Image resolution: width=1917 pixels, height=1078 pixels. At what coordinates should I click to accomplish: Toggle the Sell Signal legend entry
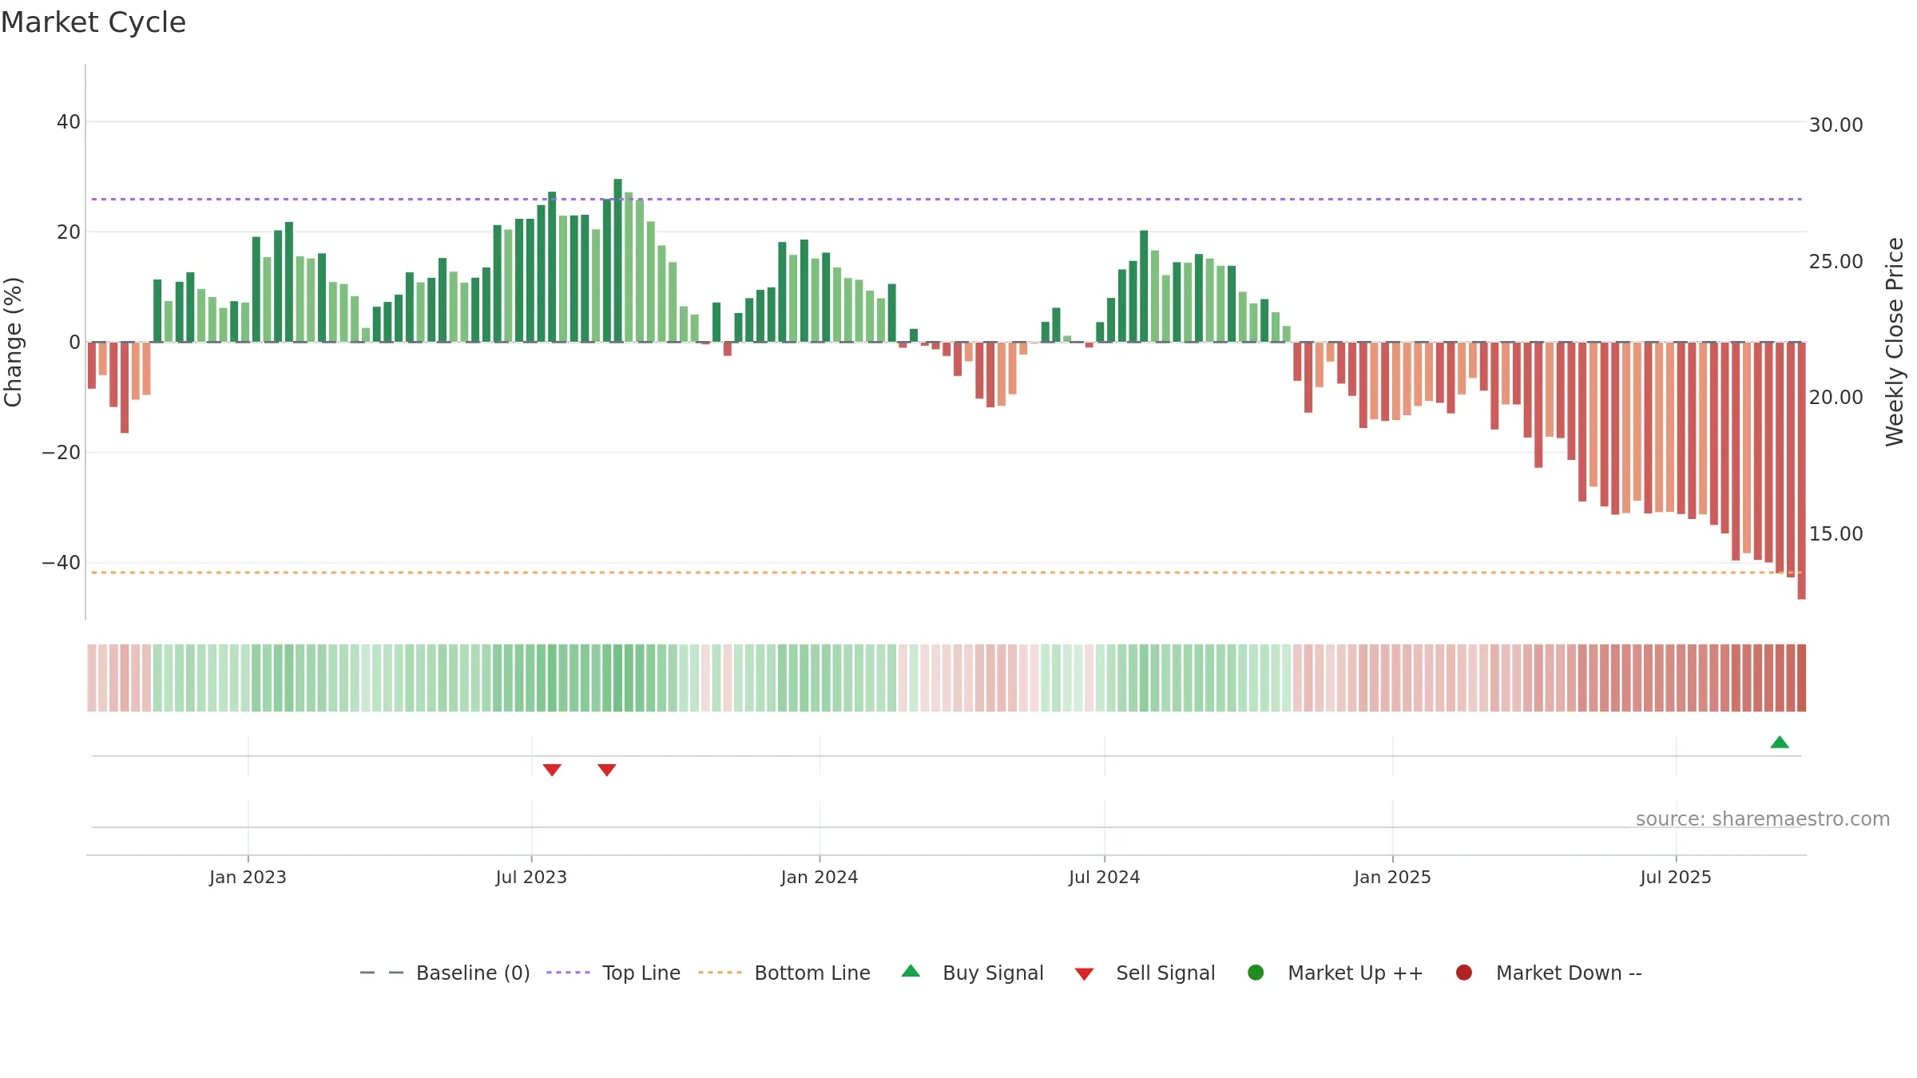coord(1145,973)
